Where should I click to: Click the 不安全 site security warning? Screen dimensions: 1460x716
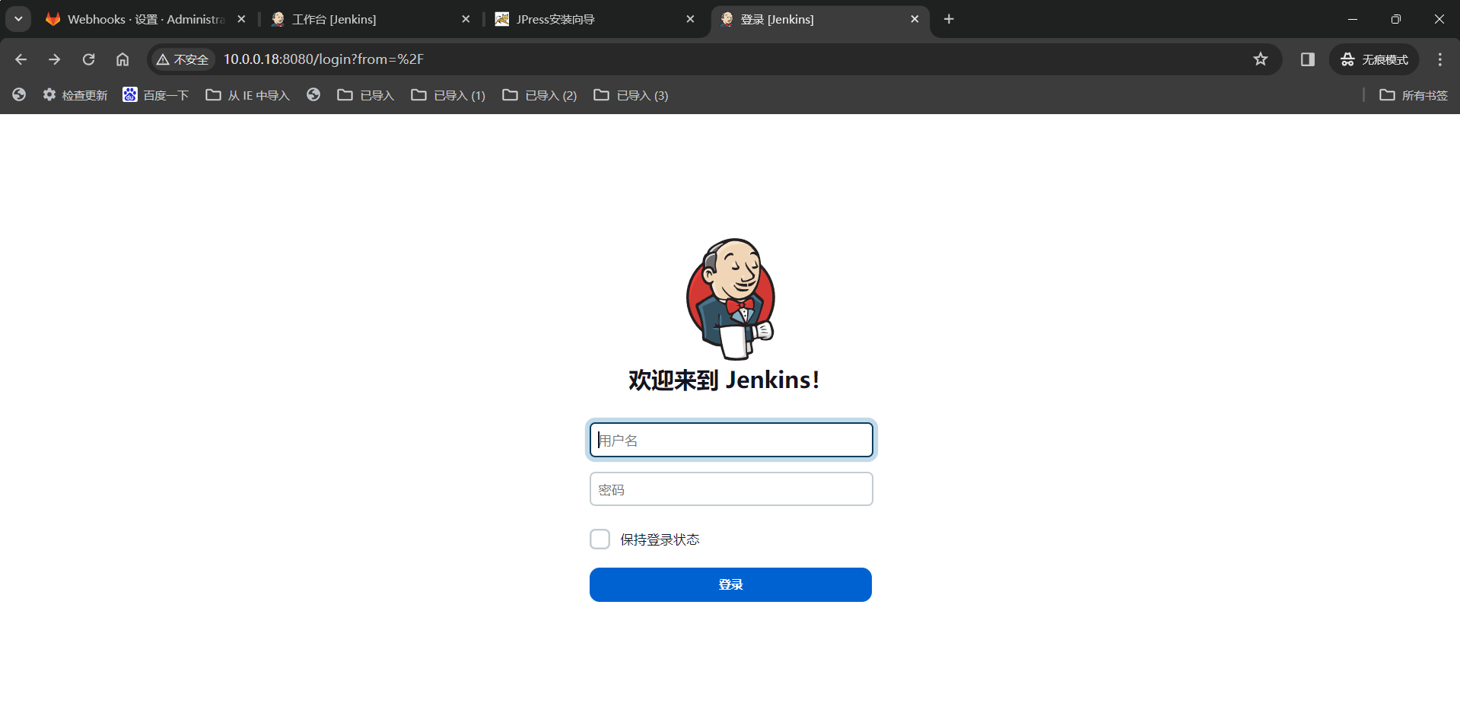click(183, 59)
